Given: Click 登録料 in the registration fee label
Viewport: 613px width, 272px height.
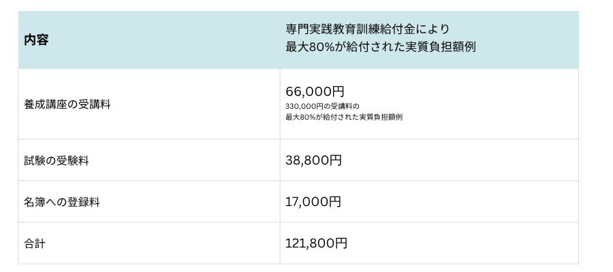Looking at the screenshot, I should [86, 202].
